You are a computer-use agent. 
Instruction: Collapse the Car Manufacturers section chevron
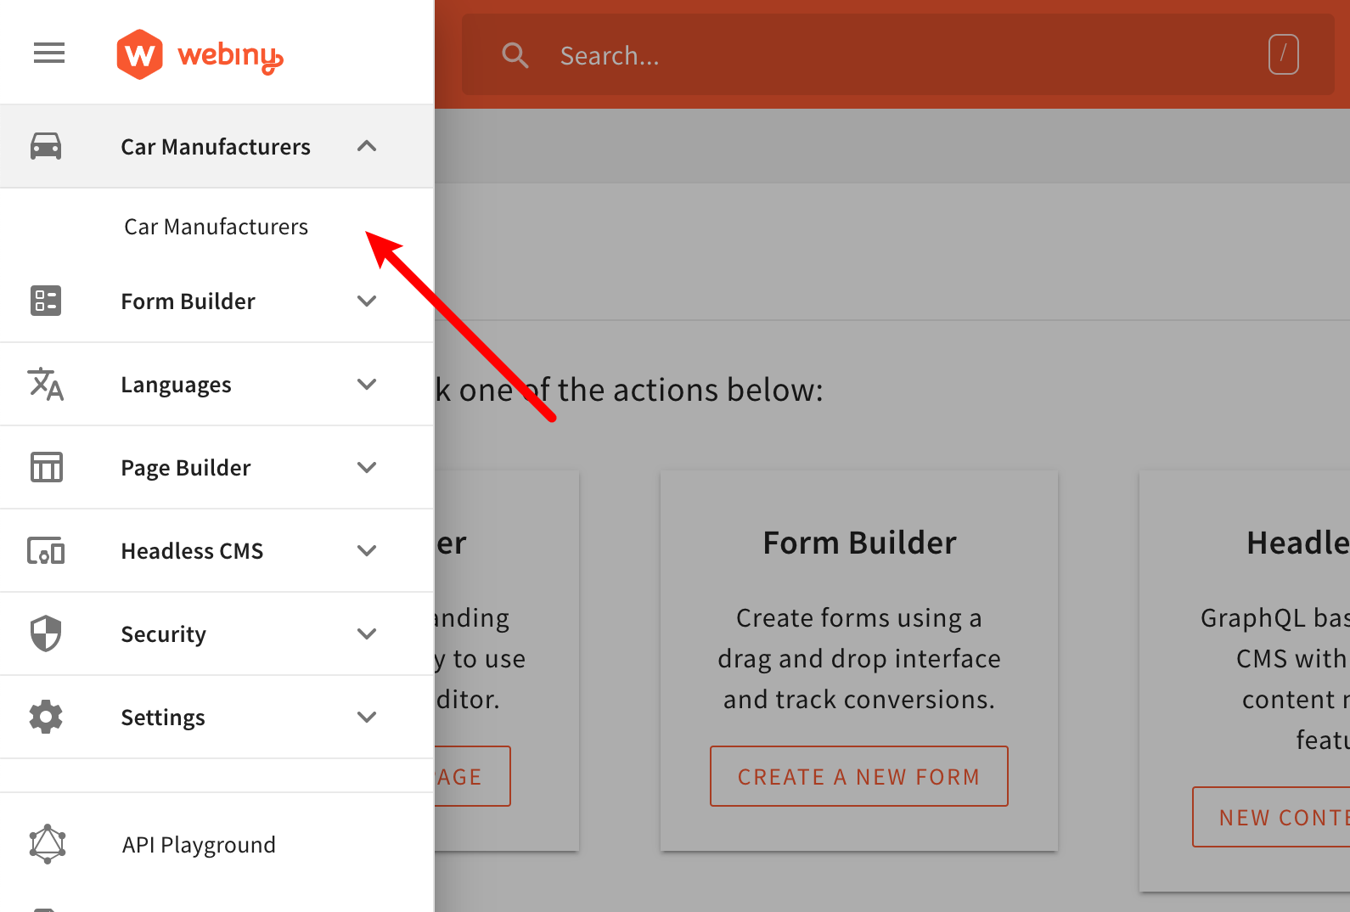click(367, 146)
